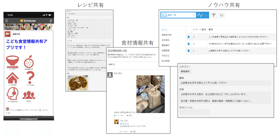The height and width of the screenshot is (136, 279).
Task: Open the rice sacks photo in the post
Action: click(151, 94)
